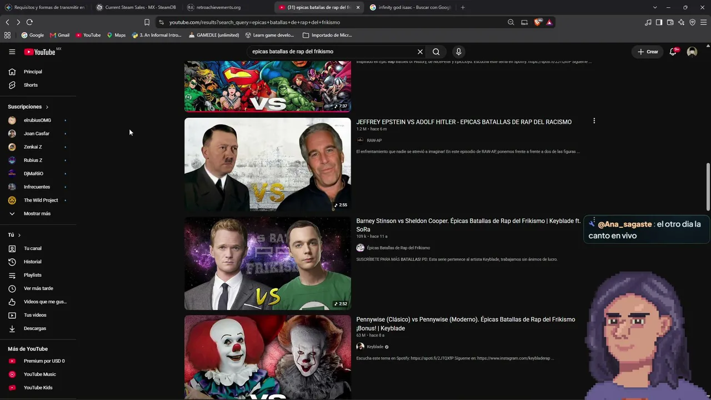The height and width of the screenshot is (400, 711).
Task: Open YouTube notifications bell
Action: click(x=673, y=52)
